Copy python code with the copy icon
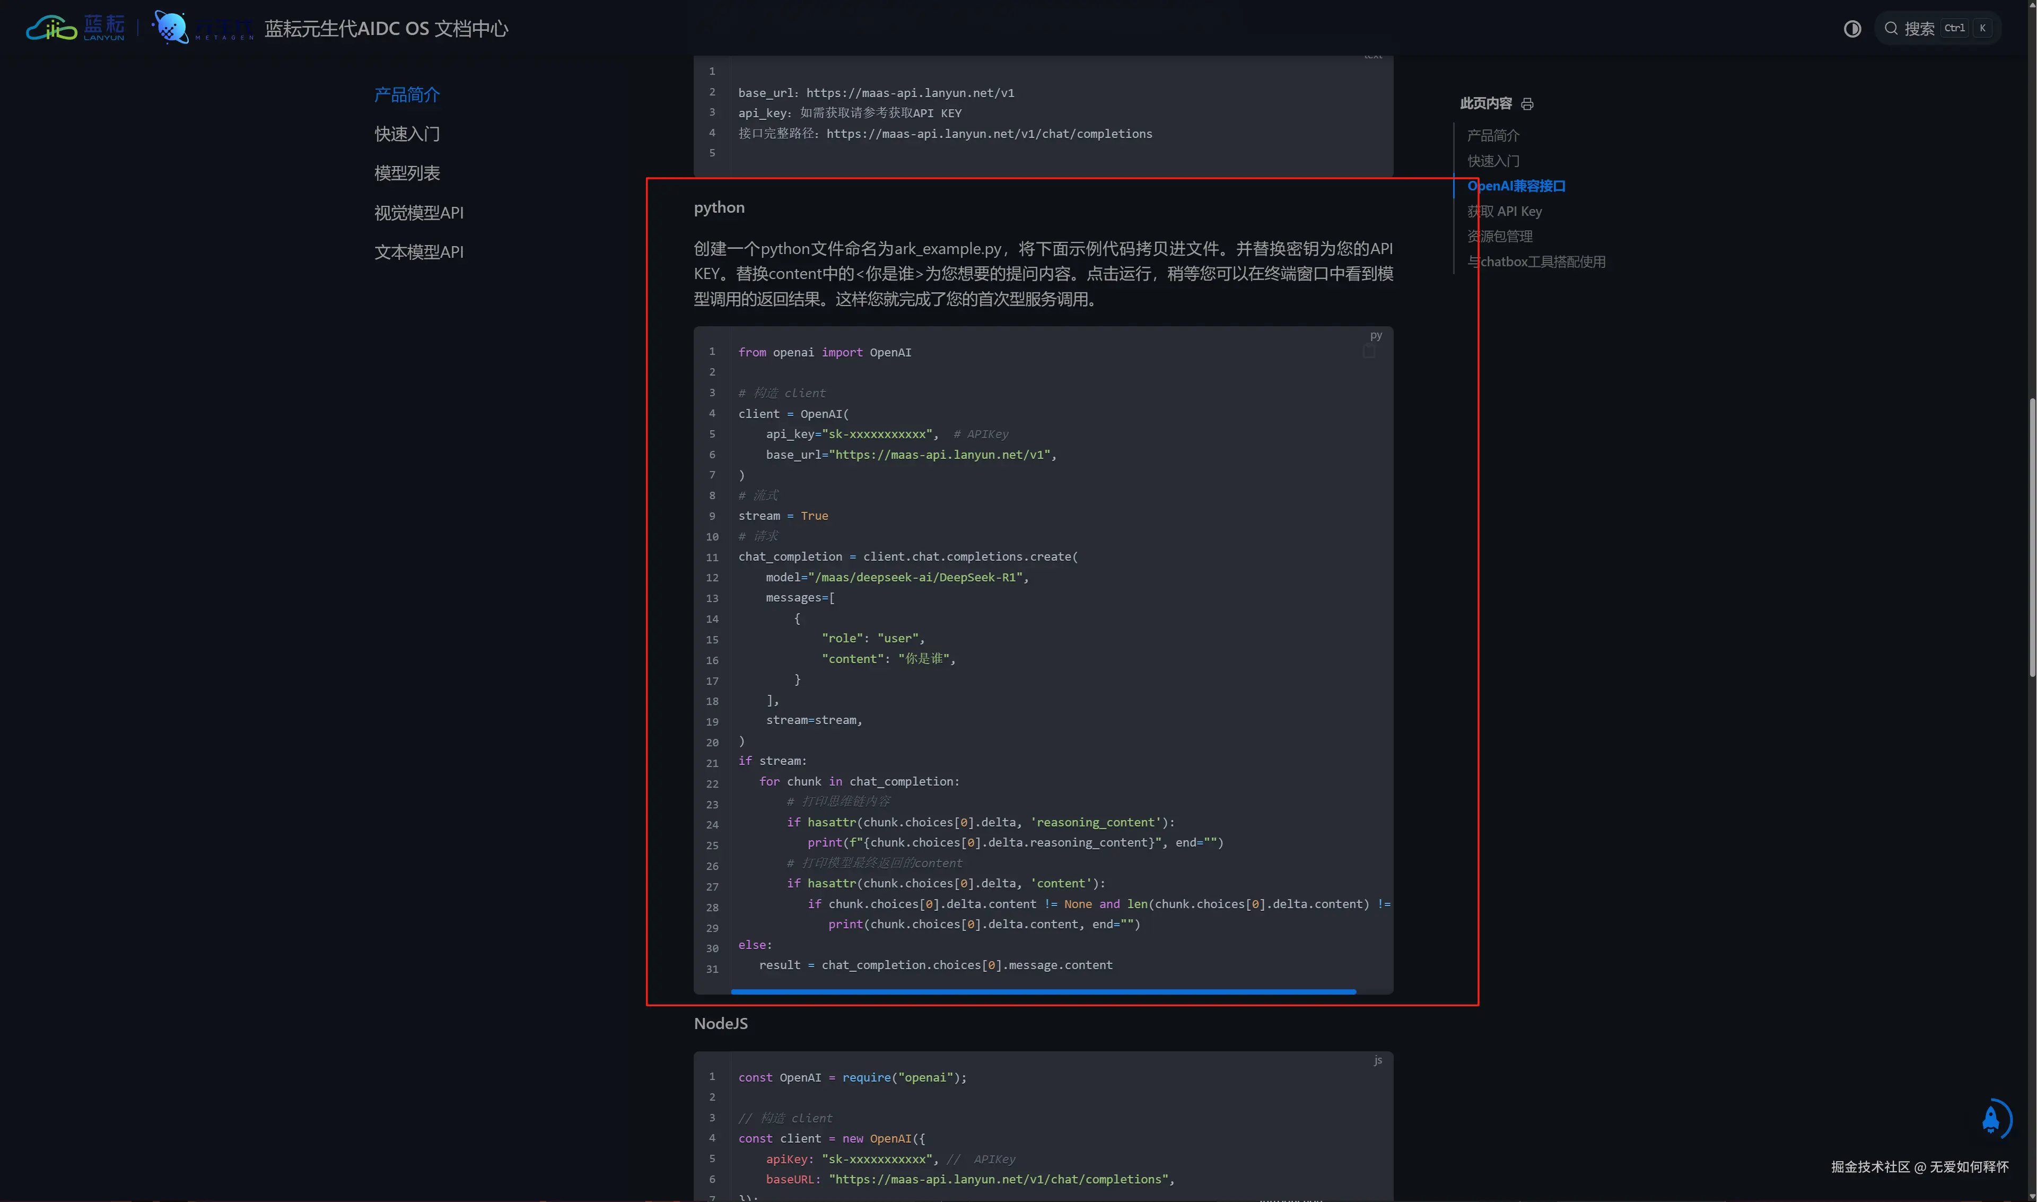Image resolution: width=2037 pixels, height=1202 pixels. (x=1368, y=352)
